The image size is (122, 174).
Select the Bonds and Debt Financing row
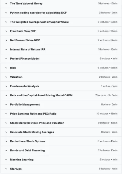point(61,150)
